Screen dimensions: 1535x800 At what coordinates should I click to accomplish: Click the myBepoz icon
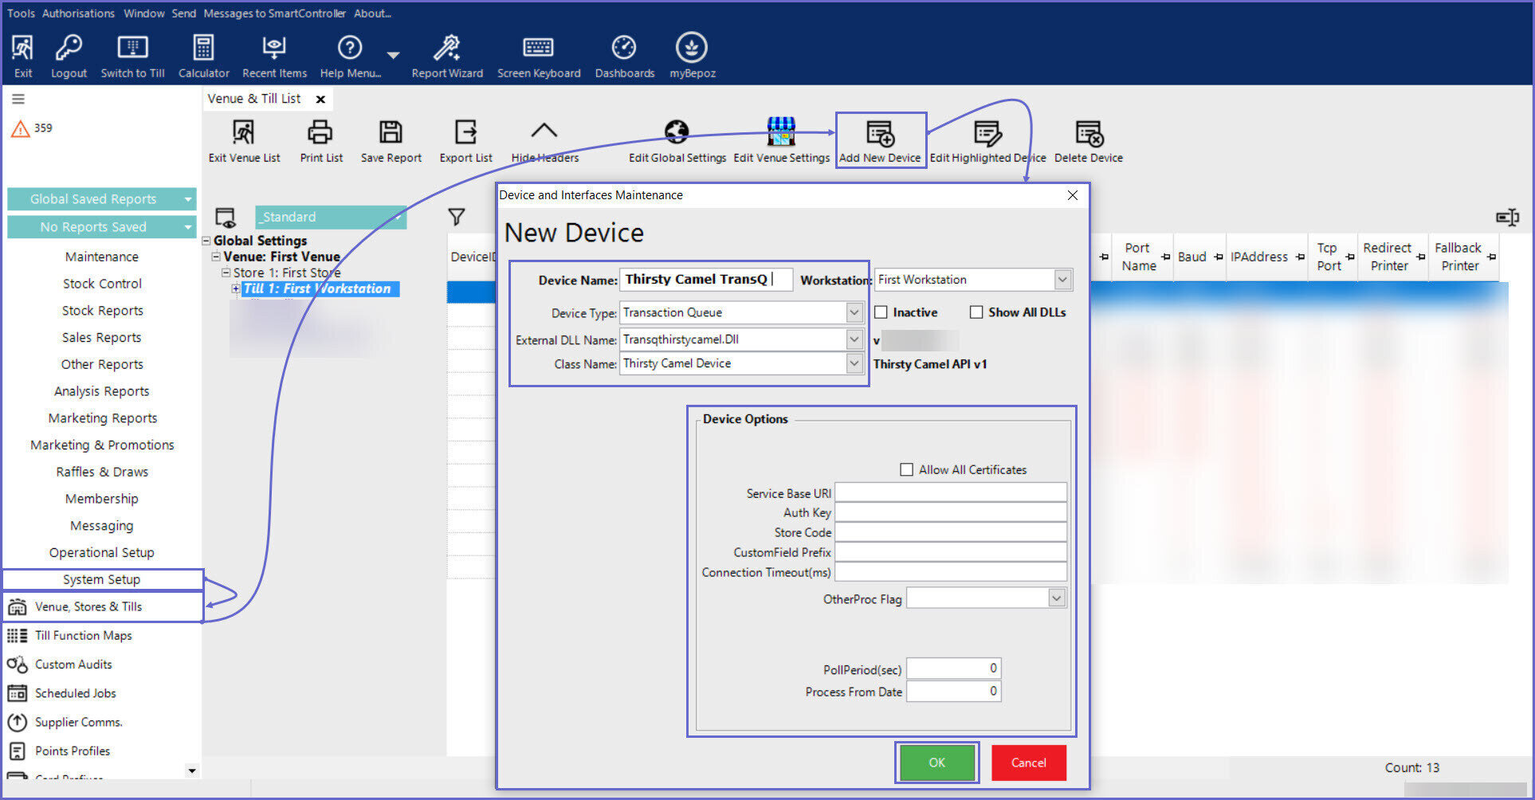[691, 49]
